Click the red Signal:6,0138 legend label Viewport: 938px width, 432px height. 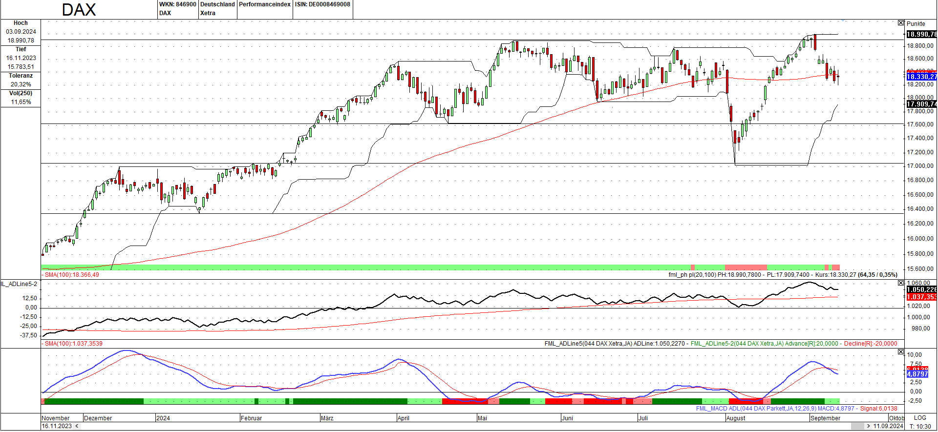tap(878, 409)
